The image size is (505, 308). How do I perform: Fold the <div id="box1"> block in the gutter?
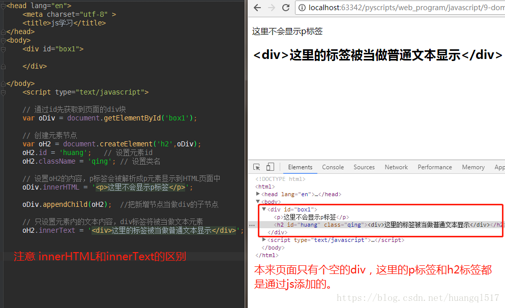click(3, 49)
